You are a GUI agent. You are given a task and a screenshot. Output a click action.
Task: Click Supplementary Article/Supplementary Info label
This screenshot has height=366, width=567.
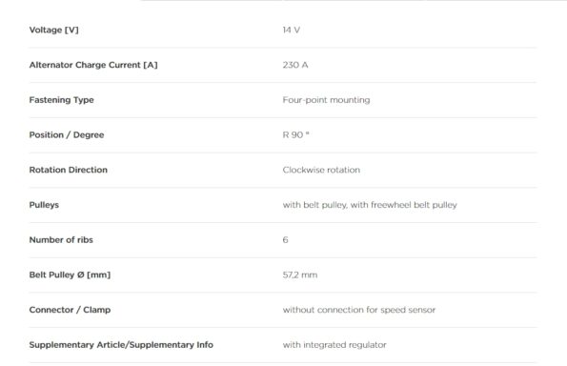(x=121, y=345)
